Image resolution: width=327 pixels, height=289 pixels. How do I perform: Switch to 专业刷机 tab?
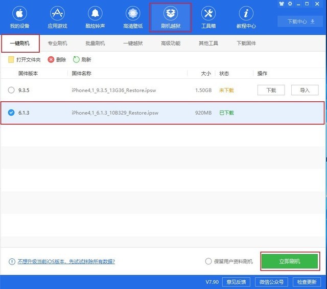coord(57,43)
